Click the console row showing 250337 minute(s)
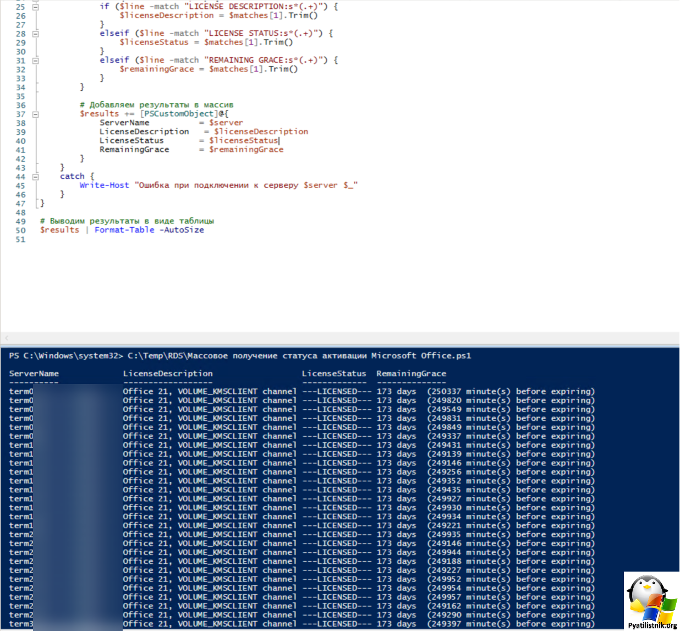Image resolution: width=680 pixels, height=631 pixels. [302, 392]
